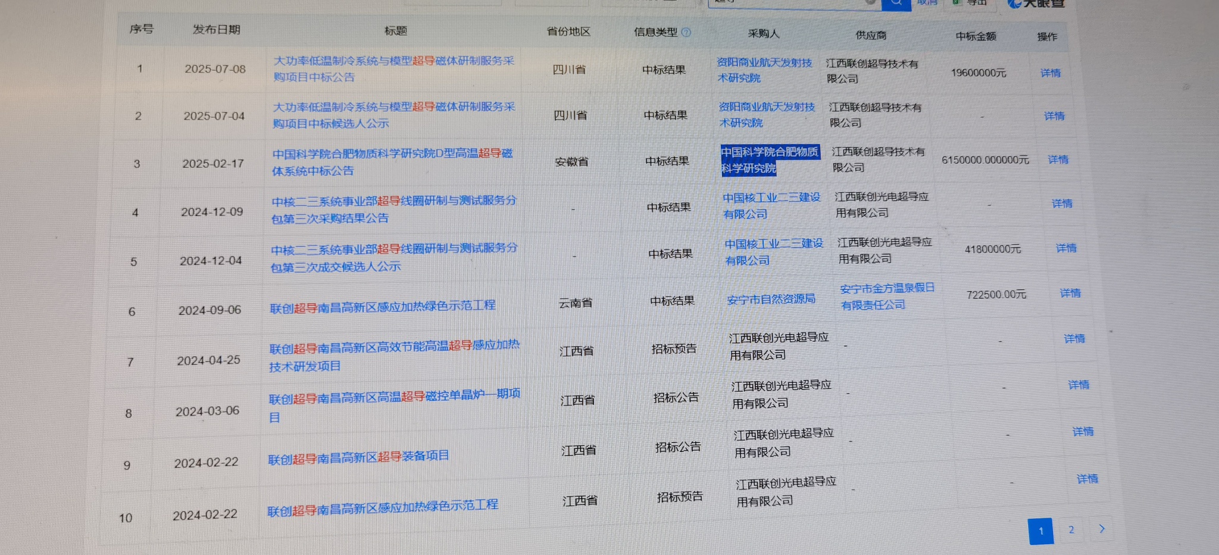View 详情 for the 722500.00元 row
The image size is (1219, 555).
(1070, 293)
